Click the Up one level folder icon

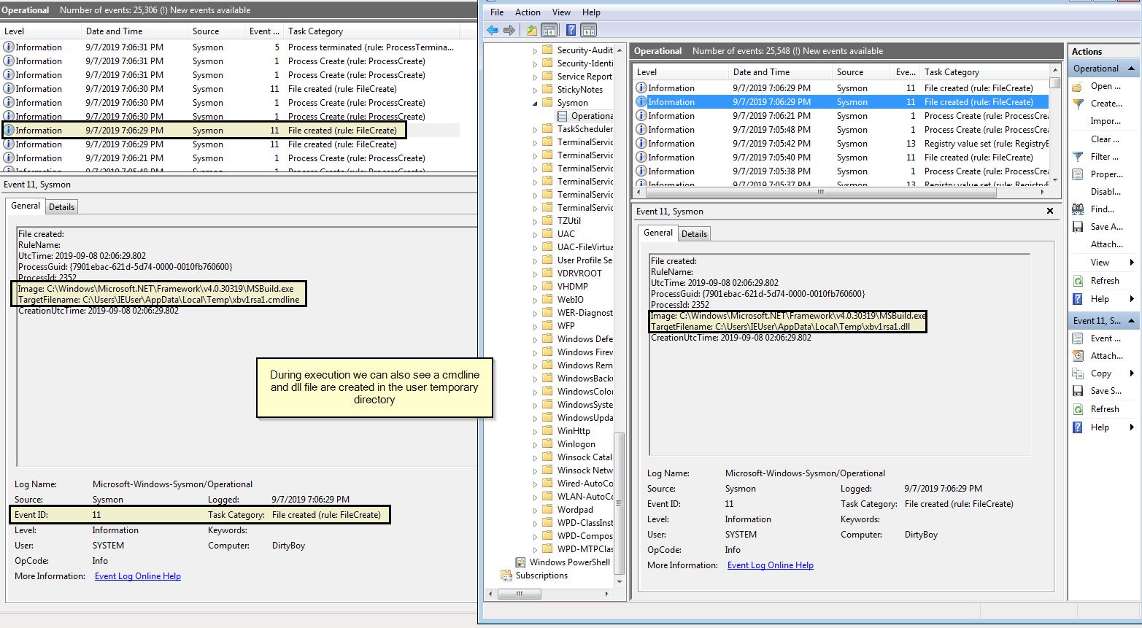[x=531, y=30]
